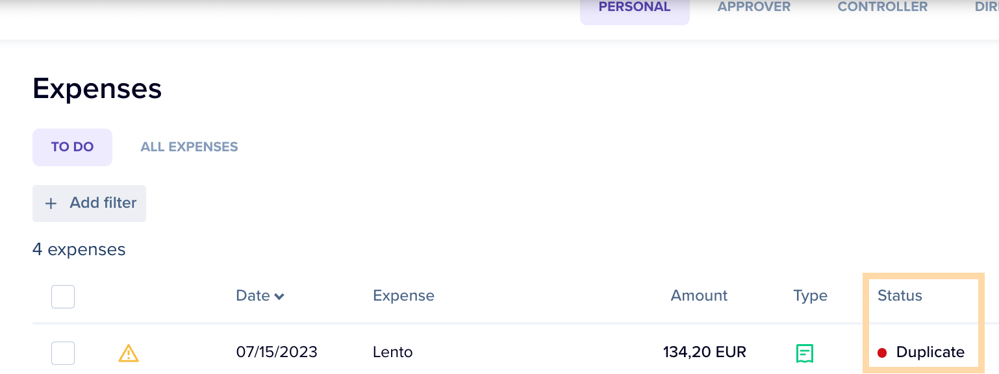
Task: Open the partially visible DIR tab
Action: pos(986,8)
